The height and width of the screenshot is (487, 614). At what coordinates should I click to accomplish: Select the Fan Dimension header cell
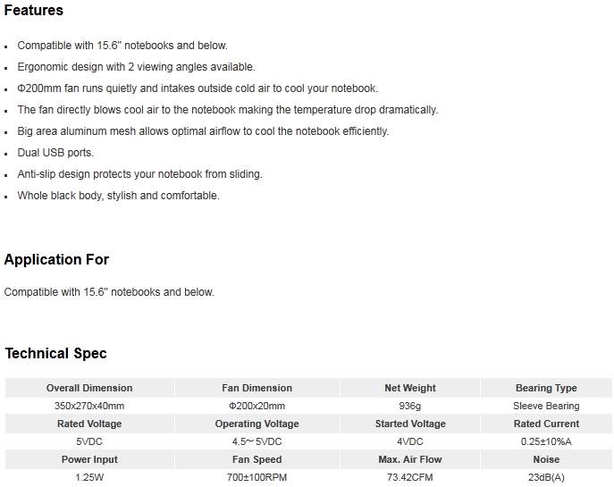point(257,388)
